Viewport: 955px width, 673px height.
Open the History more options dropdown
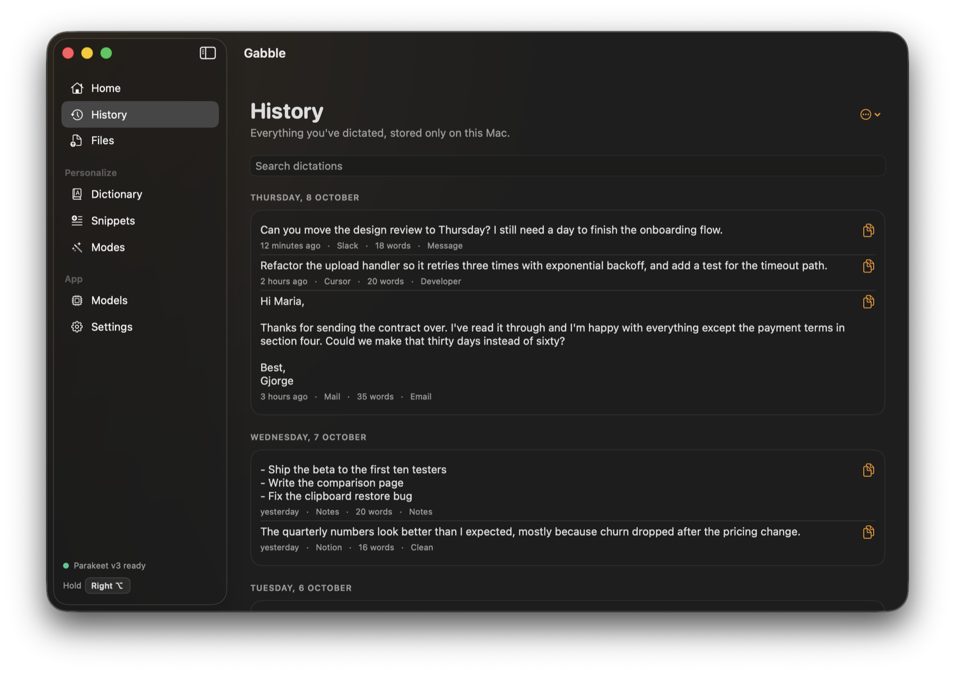point(870,115)
